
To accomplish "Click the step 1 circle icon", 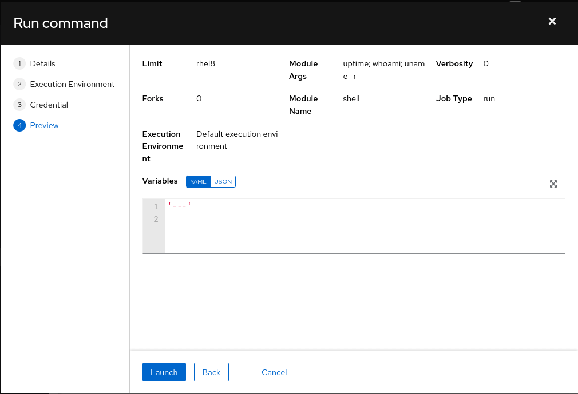I will coord(19,63).
